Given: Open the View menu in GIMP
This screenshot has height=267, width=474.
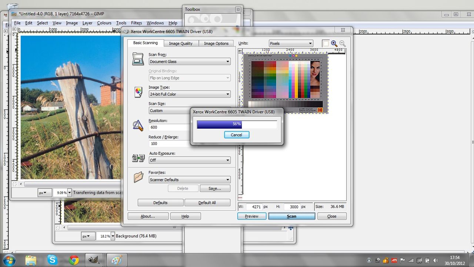Looking at the screenshot, I should tap(57, 23).
